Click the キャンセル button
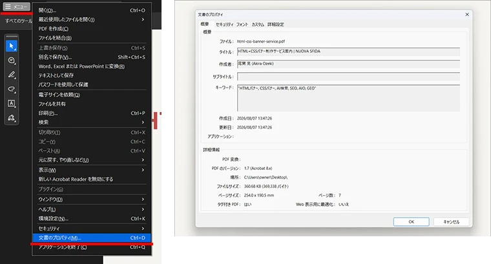The height and width of the screenshot is (264, 491). click(x=451, y=222)
